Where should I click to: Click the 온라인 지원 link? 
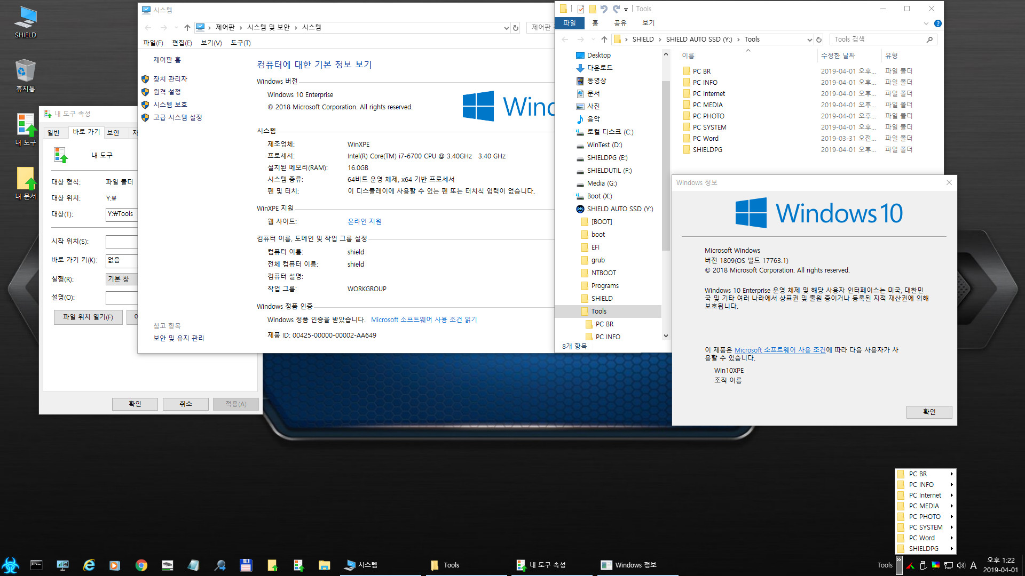coord(365,221)
